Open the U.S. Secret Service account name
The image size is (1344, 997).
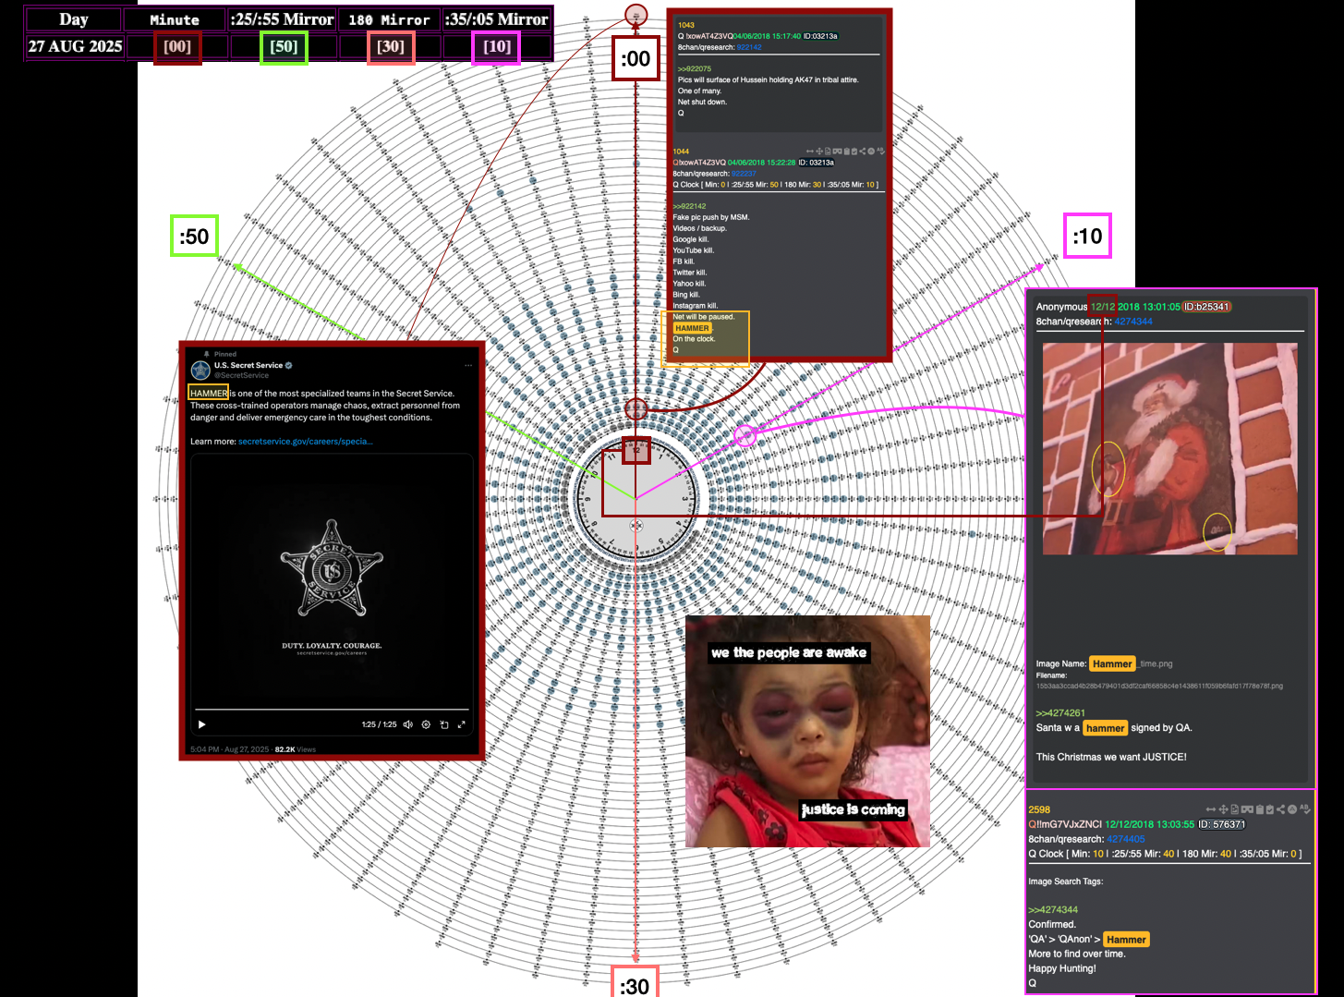pyautogui.click(x=248, y=365)
